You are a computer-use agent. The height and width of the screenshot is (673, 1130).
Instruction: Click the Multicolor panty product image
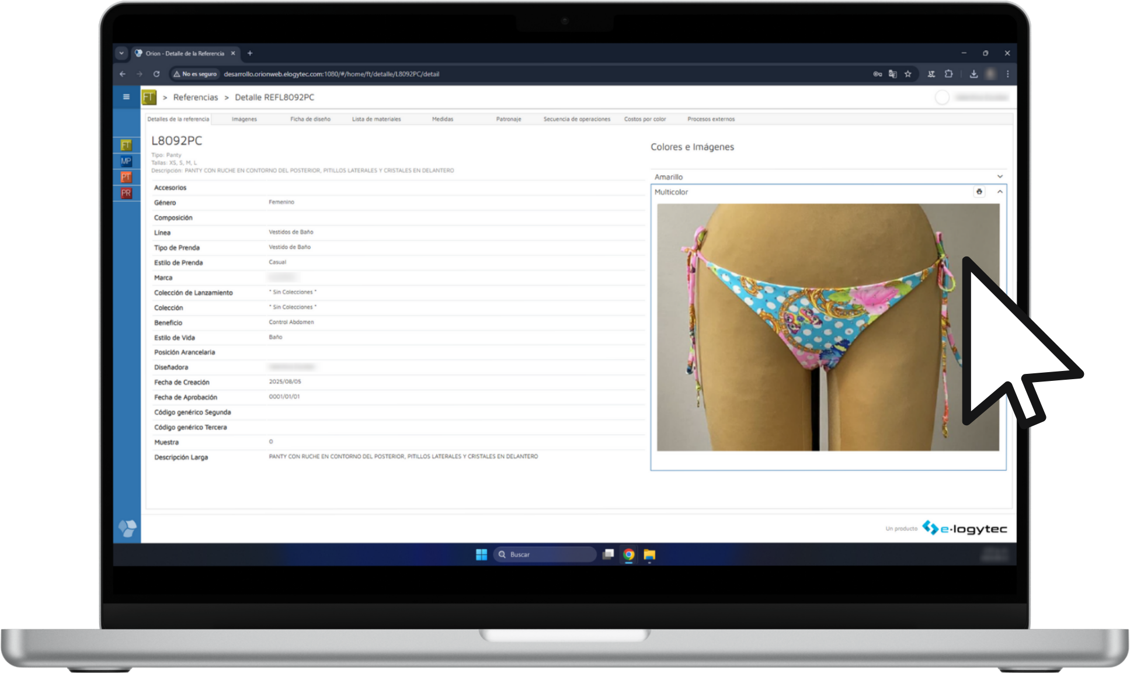[827, 327]
